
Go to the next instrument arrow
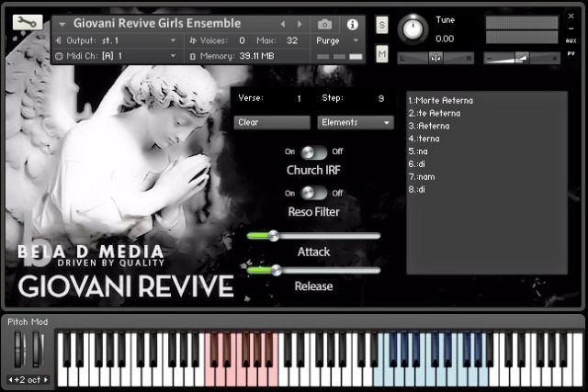pyautogui.click(x=300, y=25)
